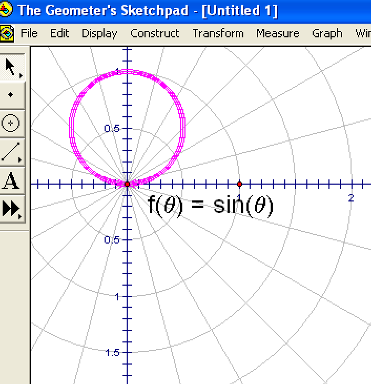Open the Custom Tools double-arrow icon
The image size is (371, 384).
click(11, 209)
